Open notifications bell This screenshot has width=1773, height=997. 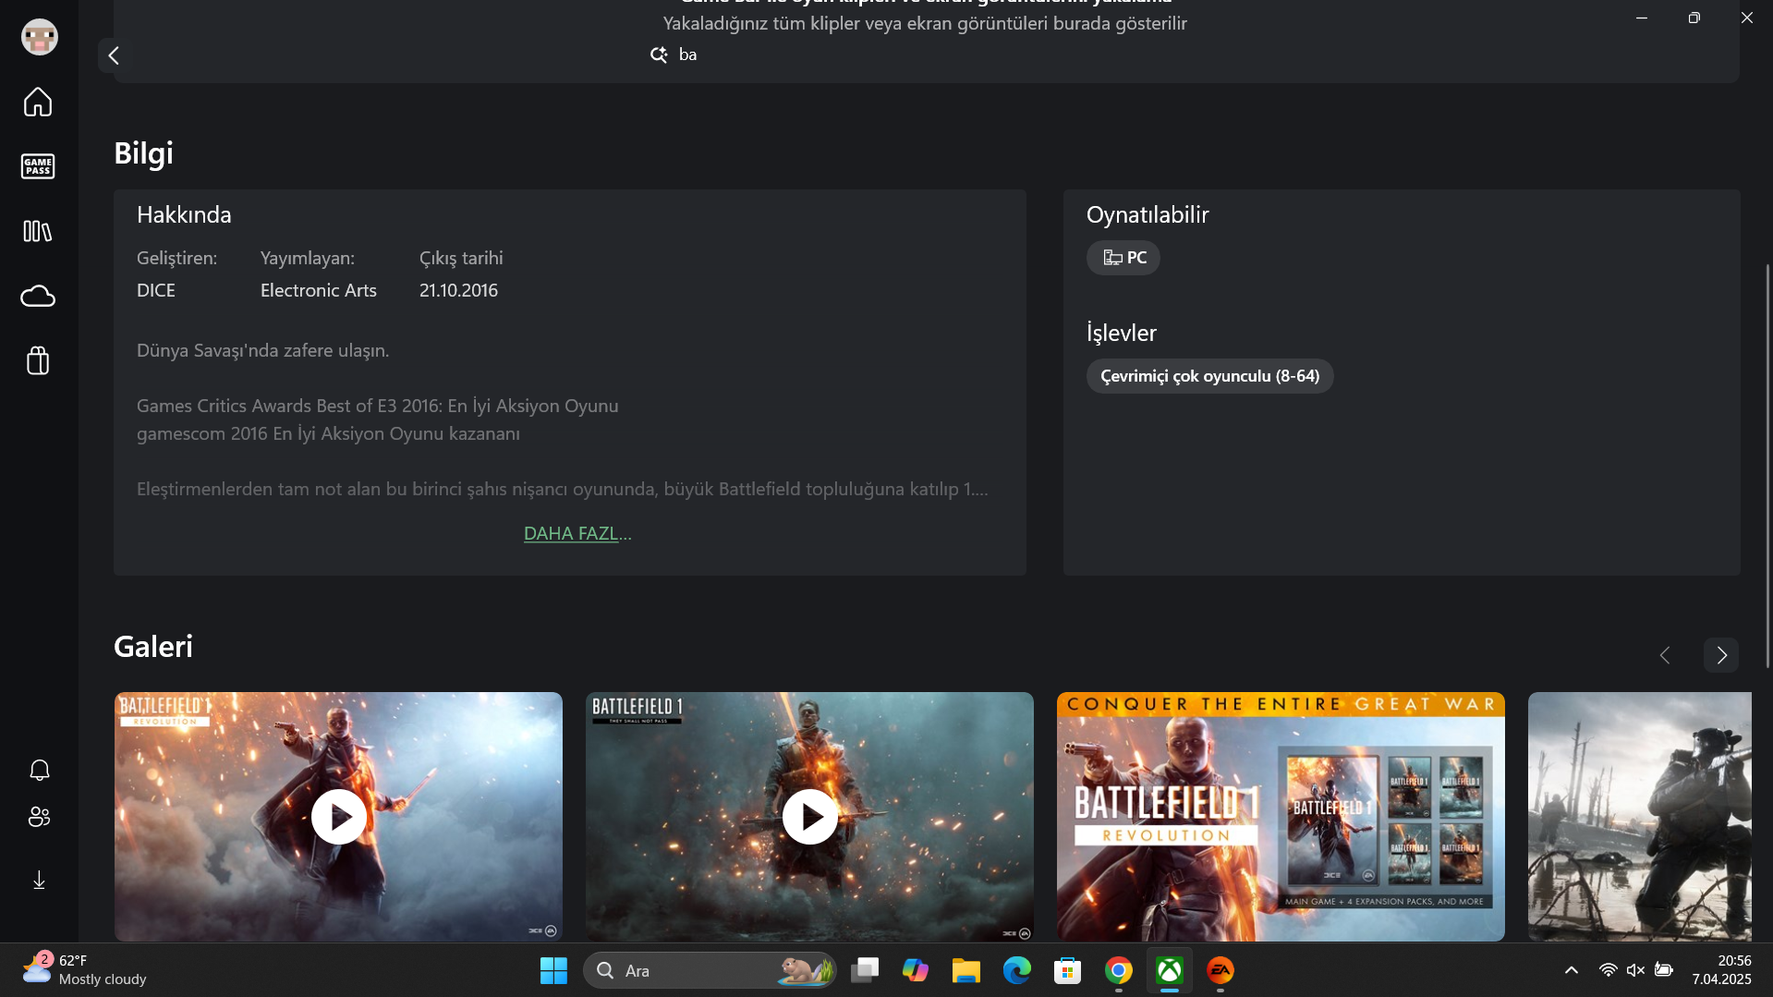click(39, 771)
